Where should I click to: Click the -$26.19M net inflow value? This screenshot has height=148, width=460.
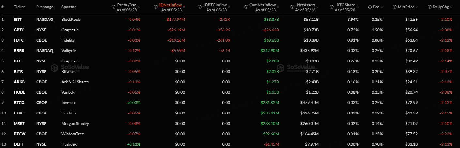176,30
